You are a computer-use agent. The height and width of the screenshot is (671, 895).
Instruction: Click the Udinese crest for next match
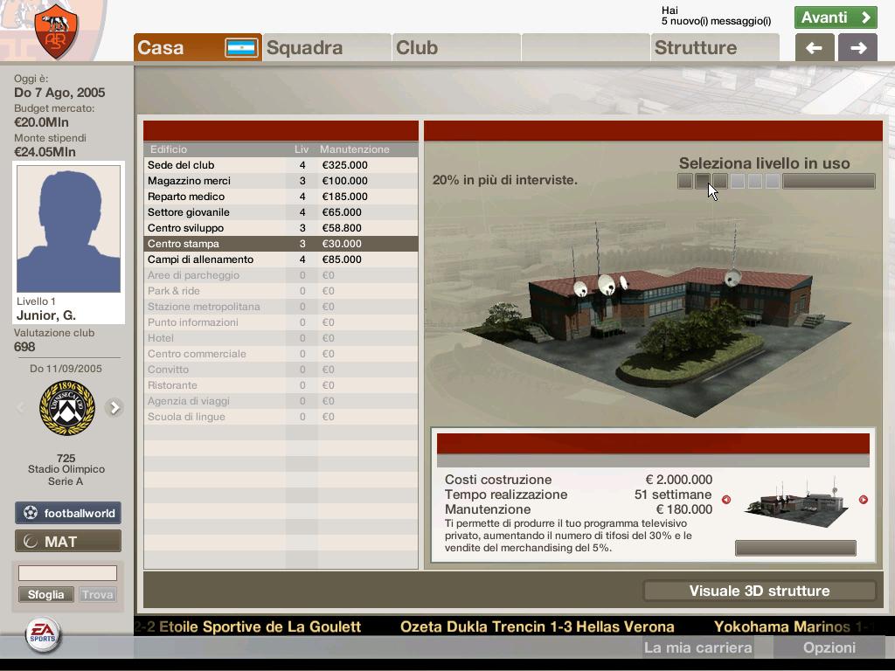pyautogui.click(x=66, y=407)
